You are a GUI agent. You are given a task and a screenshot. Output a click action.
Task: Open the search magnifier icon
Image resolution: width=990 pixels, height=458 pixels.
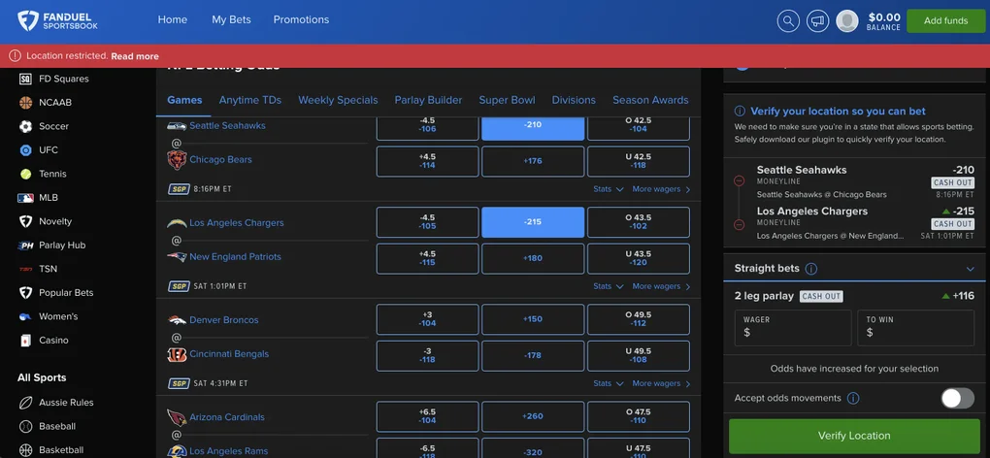click(x=788, y=20)
